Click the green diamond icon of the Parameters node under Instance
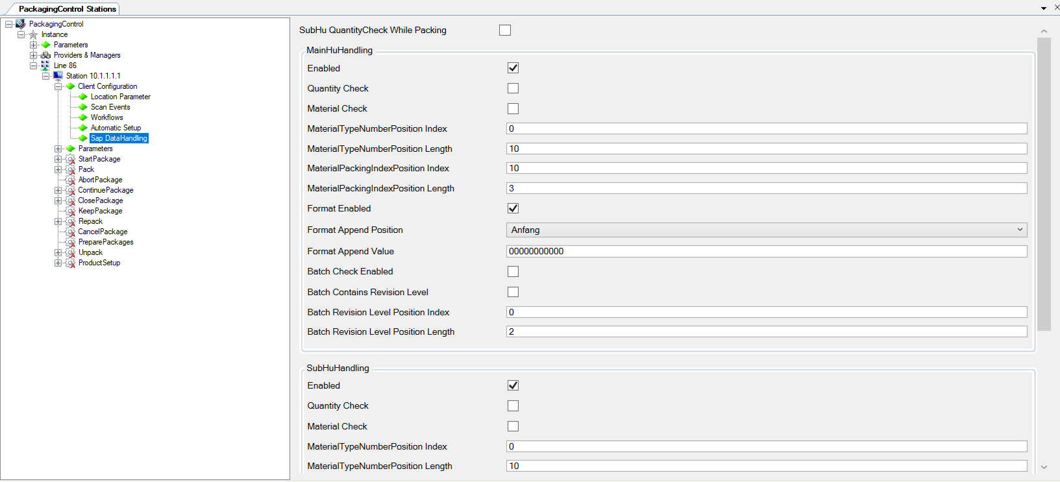Image resolution: width=1060 pixels, height=482 pixels. click(x=45, y=45)
